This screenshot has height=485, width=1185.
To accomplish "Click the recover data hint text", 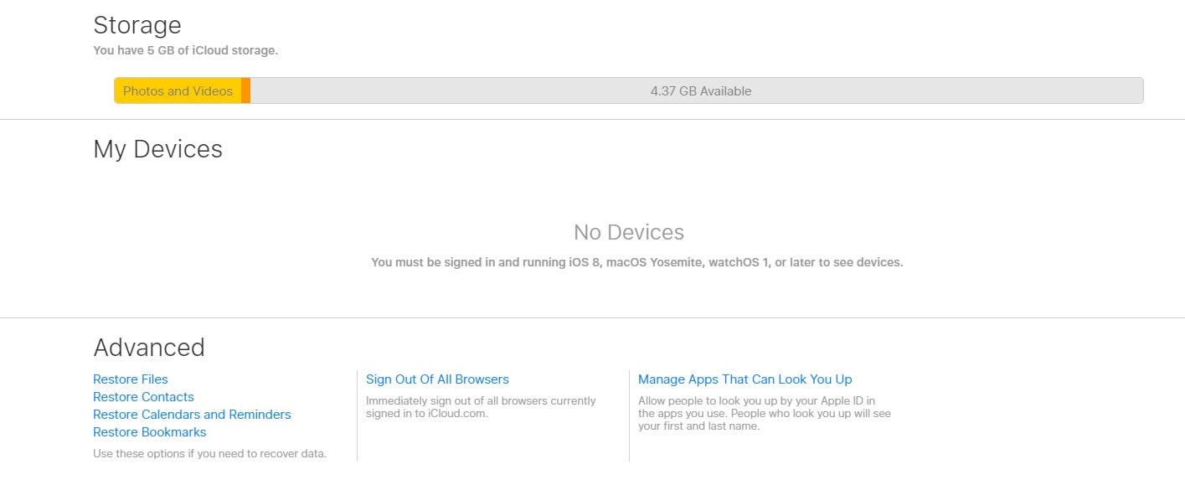I will pyautogui.click(x=209, y=454).
